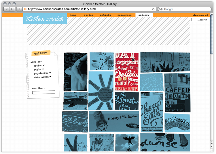Open the insect sketch thumbnail
The image size is (216, 154).
pos(102,143)
